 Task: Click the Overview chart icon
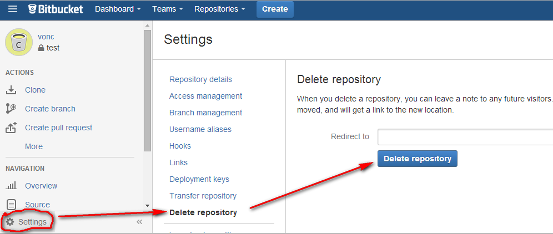11,186
